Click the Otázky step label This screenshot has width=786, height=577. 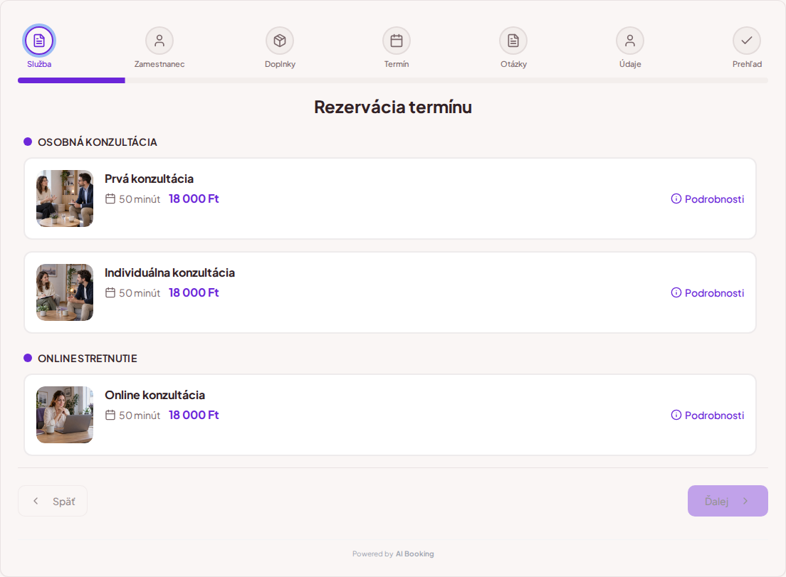tap(513, 64)
